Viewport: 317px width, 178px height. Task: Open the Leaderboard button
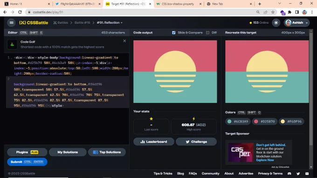click(154, 142)
